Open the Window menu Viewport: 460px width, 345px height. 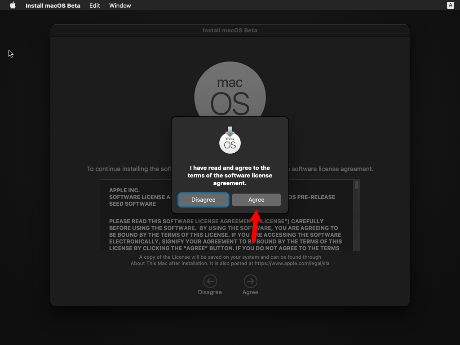[120, 5]
